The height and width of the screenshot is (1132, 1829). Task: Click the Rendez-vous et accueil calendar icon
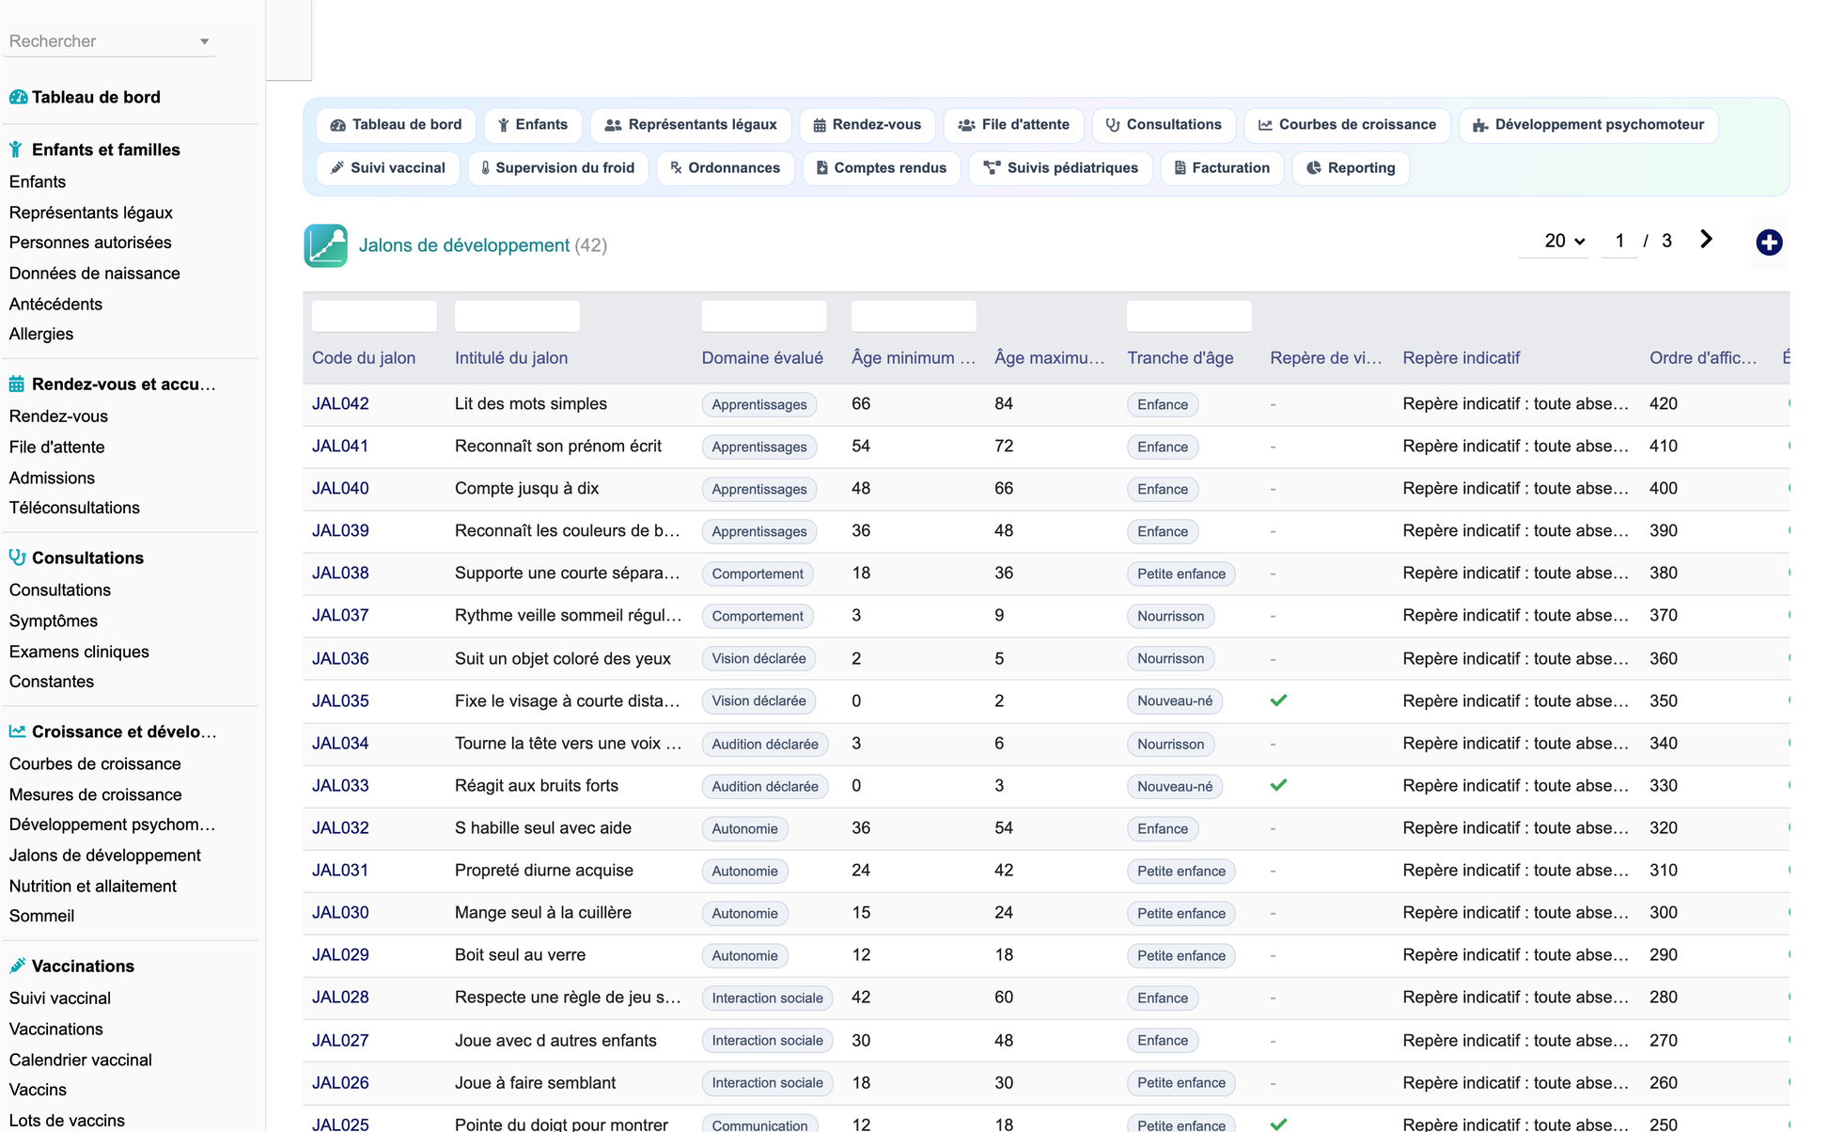(x=17, y=384)
